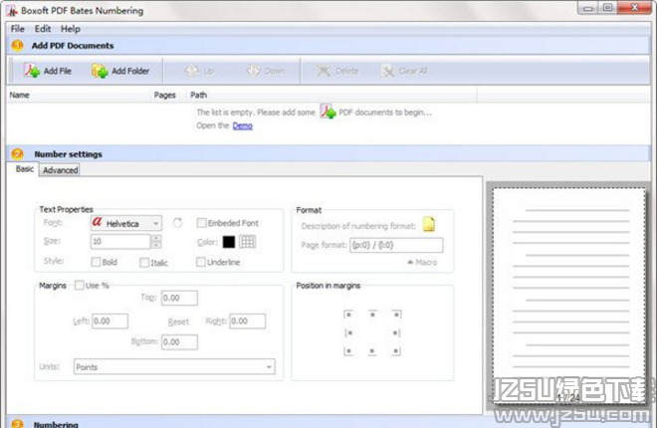Image resolution: width=657 pixels, height=428 pixels.
Task: Enable the Embeded Font checkbox
Action: click(x=201, y=223)
